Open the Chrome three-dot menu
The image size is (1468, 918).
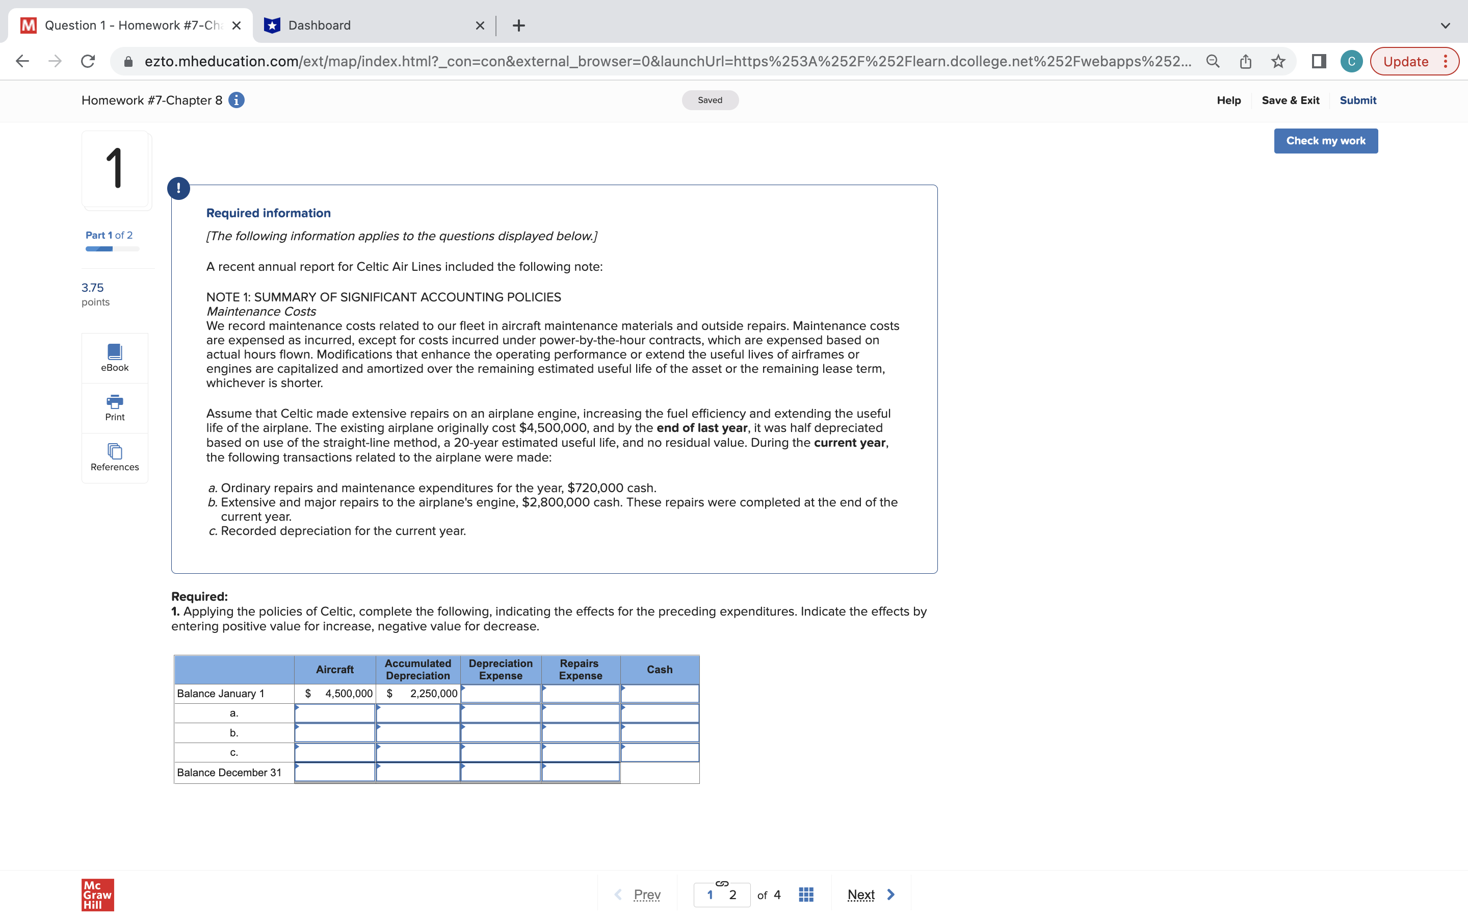(x=1446, y=61)
